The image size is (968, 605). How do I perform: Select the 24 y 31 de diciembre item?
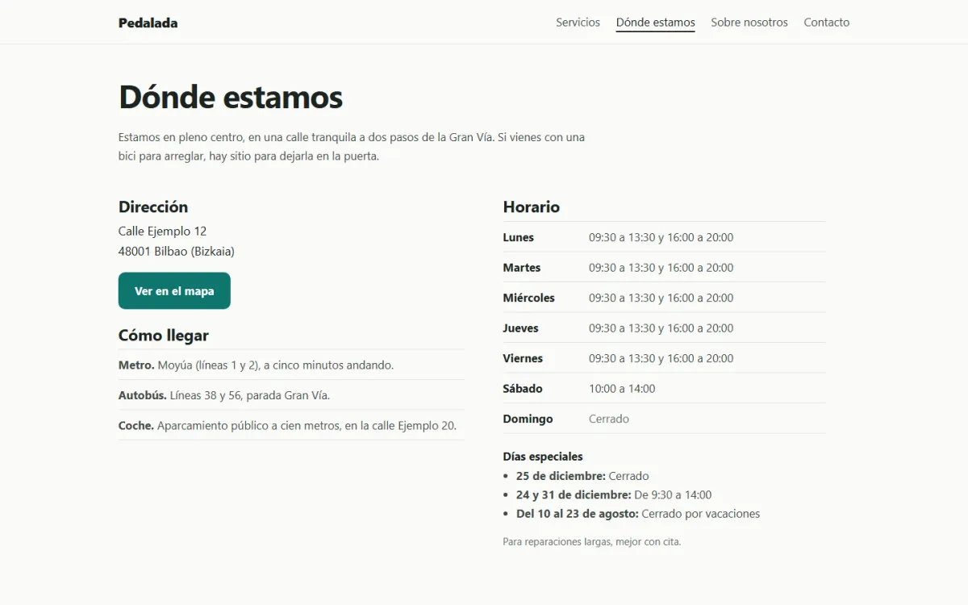tap(614, 494)
